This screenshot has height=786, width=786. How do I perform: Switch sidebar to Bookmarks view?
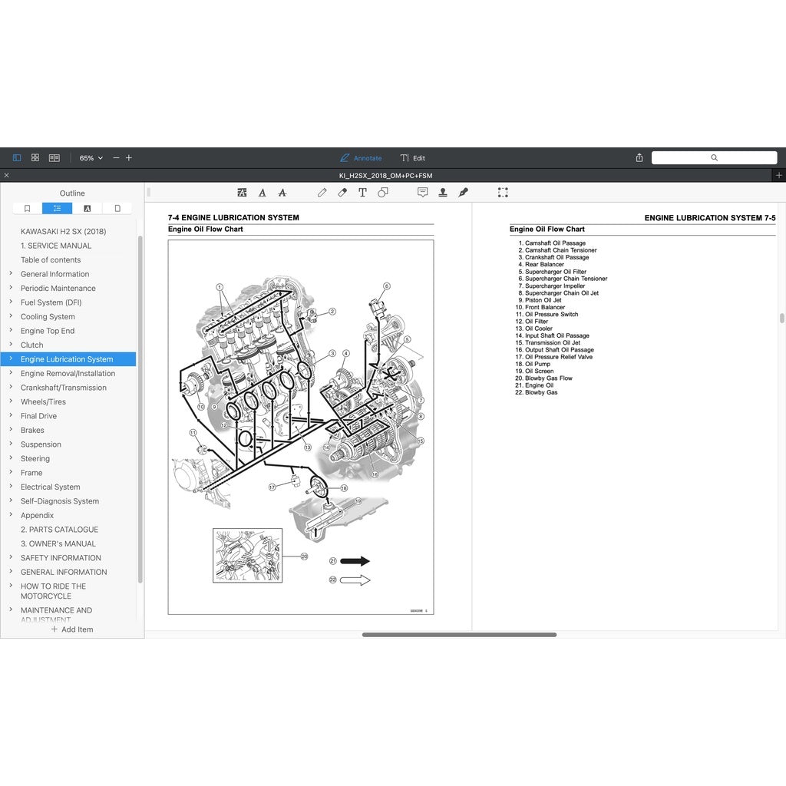pos(27,208)
